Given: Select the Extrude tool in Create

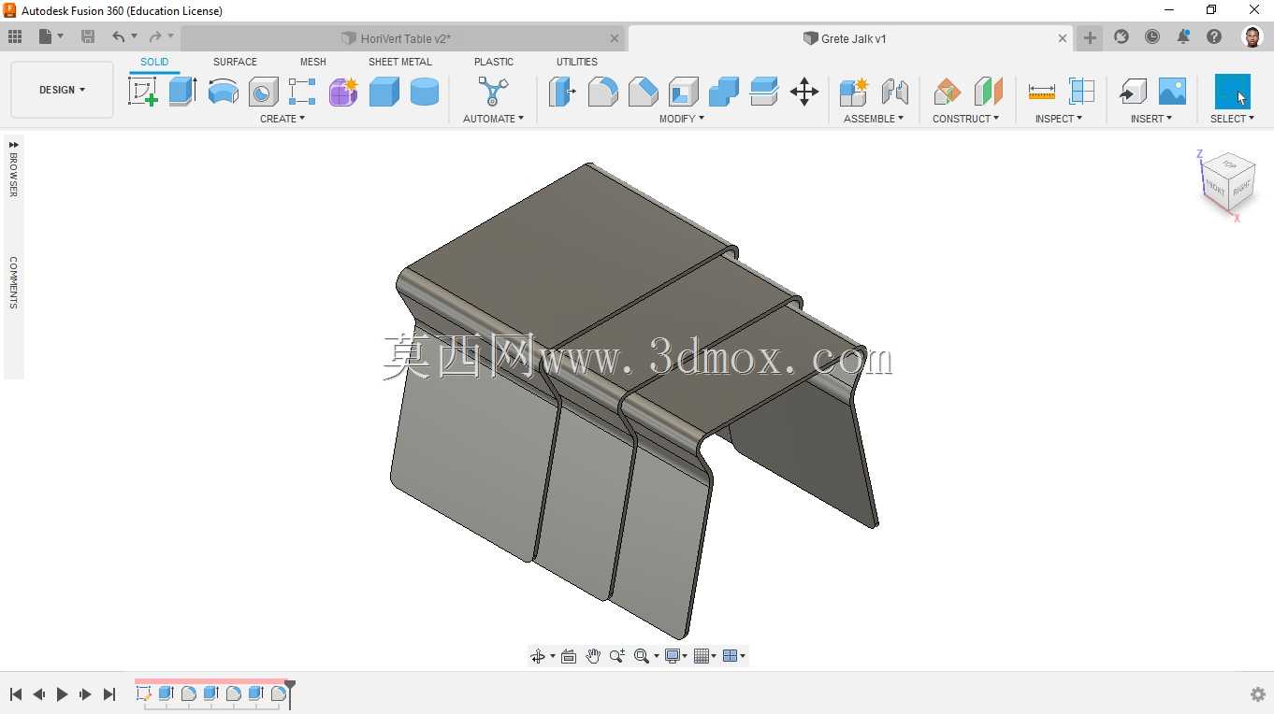Looking at the screenshot, I should (x=182, y=92).
